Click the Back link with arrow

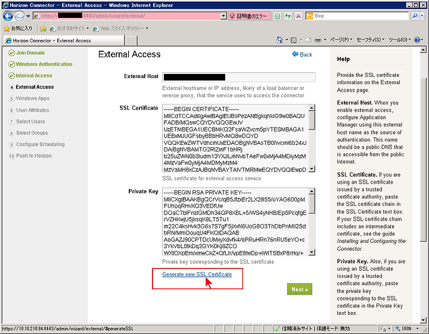(x=302, y=54)
